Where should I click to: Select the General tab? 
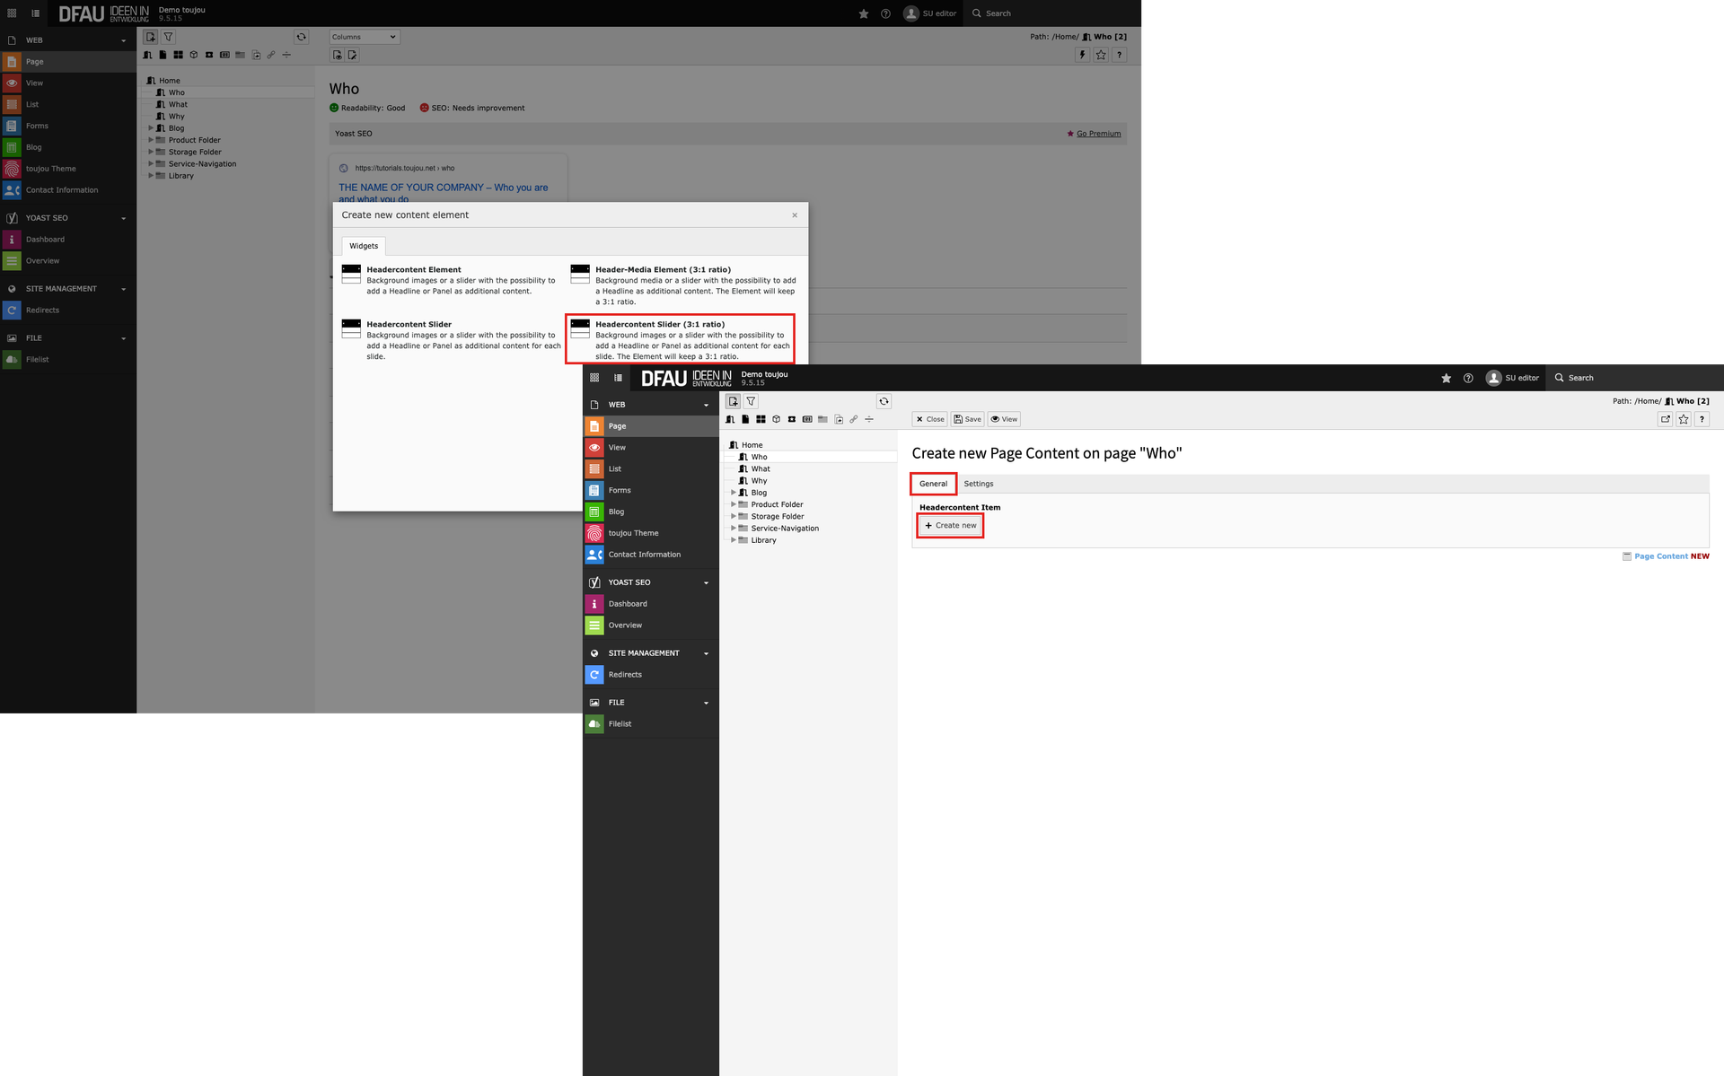tap(932, 484)
